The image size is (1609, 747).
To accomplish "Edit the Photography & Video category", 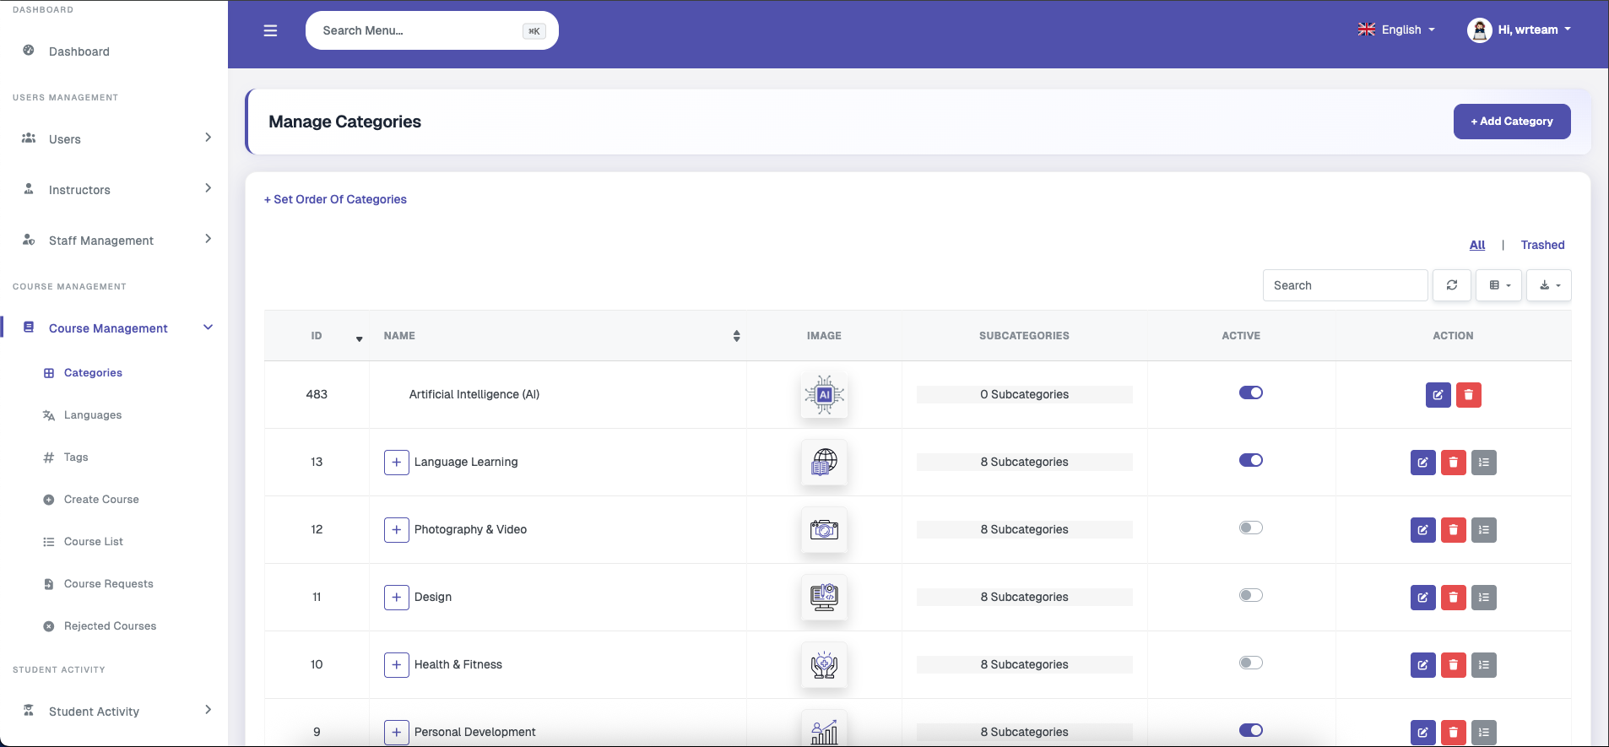I will 1422,530.
